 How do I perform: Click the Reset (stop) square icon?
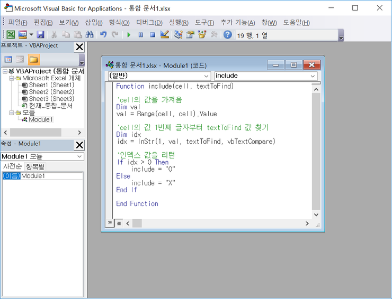pos(152,35)
